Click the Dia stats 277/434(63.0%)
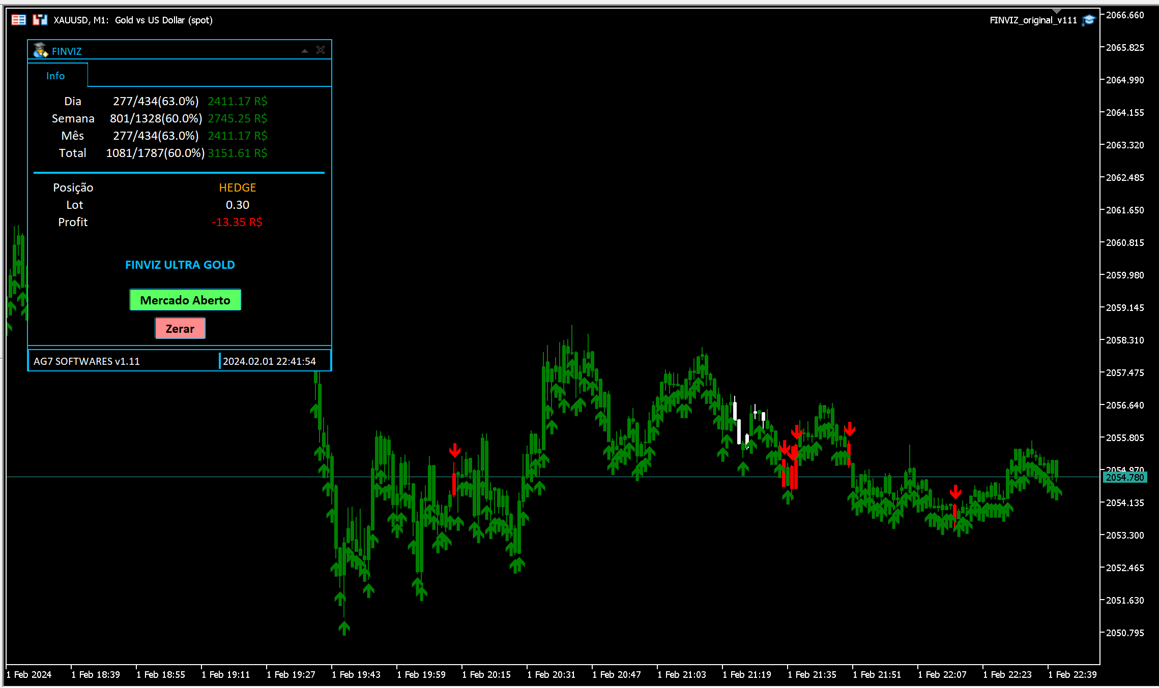Image resolution: width=1159 pixels, height=688 pixels. [x=156, y=101]
